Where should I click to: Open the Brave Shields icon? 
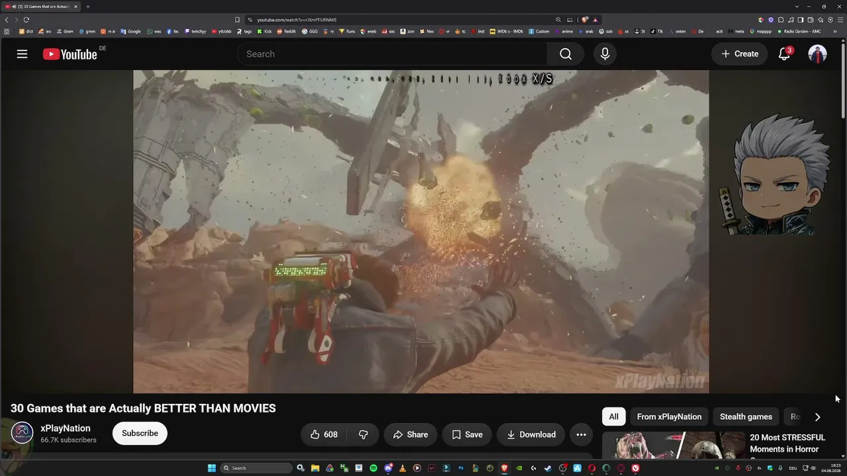(x=585, y=20)
